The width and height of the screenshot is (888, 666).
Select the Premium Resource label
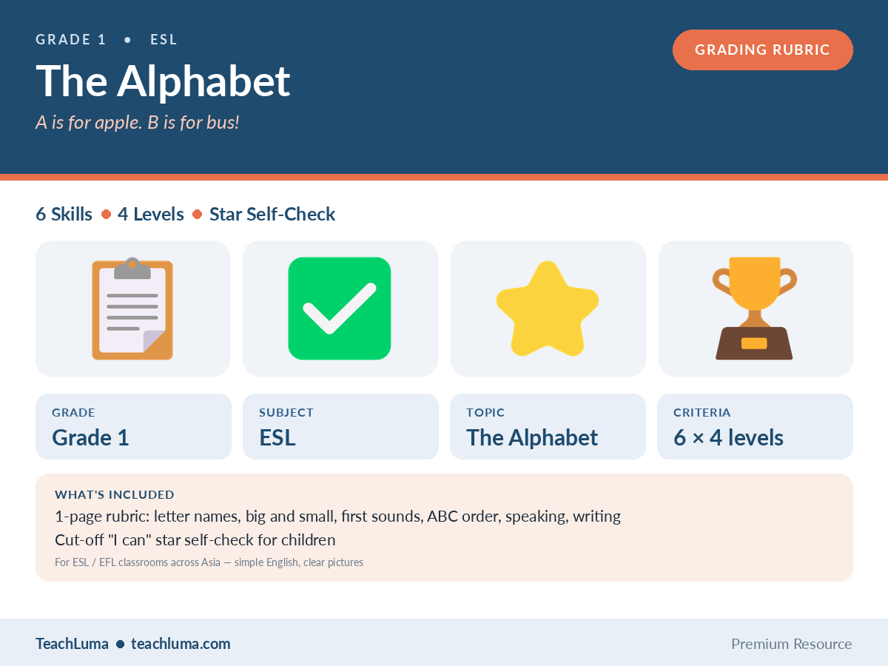point(792,644)
